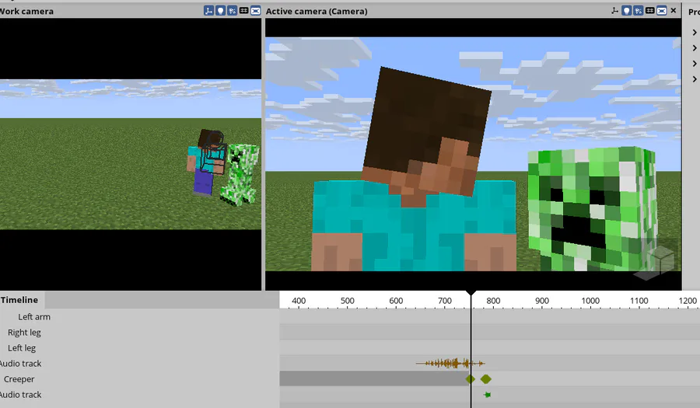Toggle the light bulb icon in Active camera
This screenshot has height=408, width=700.
tap(626, 11)
